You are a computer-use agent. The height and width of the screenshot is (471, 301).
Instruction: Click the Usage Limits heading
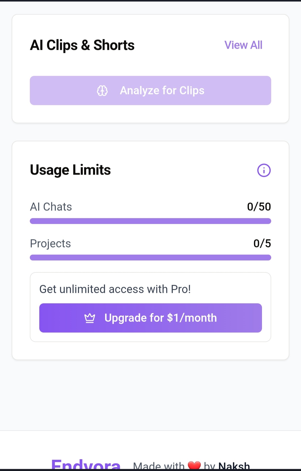[70, 170]
